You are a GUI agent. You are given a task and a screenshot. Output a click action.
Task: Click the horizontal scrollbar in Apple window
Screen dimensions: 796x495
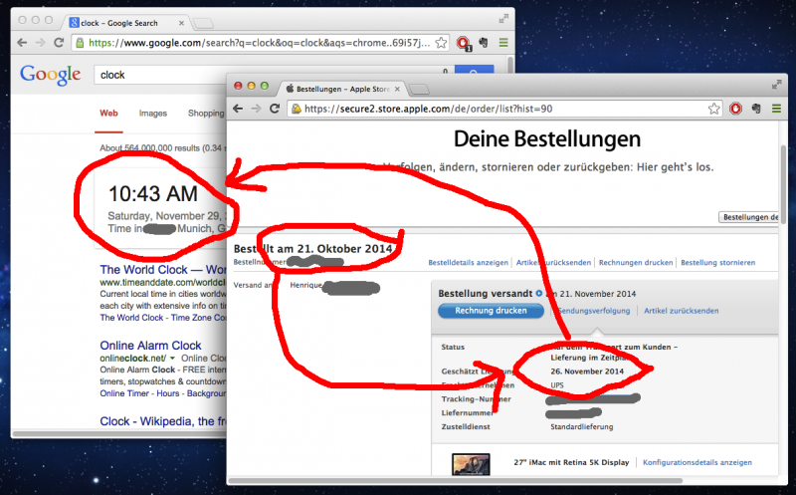(455, 480)
